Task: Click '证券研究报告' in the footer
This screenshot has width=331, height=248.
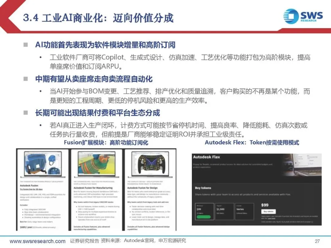Action: pos(85,241)
